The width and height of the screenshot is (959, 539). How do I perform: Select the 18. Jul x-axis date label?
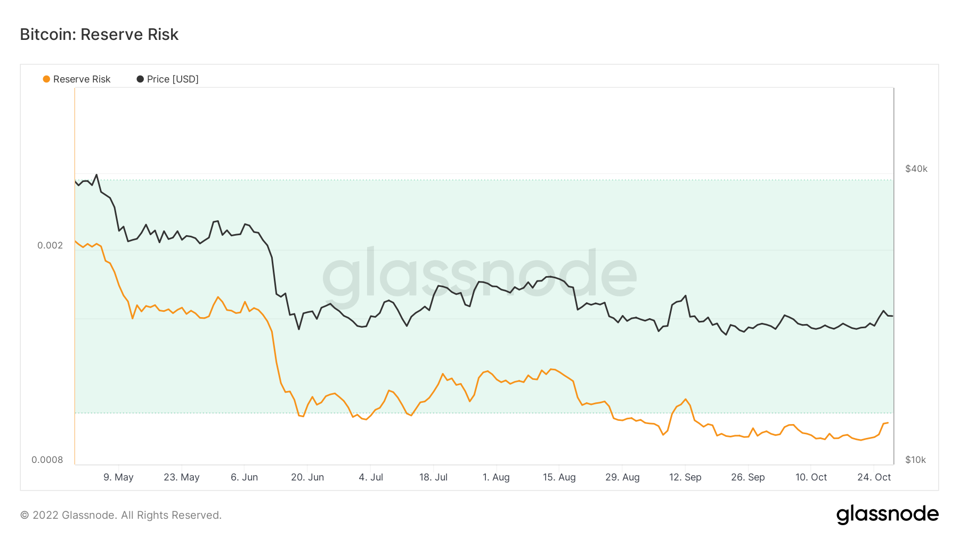click(433, 477)
